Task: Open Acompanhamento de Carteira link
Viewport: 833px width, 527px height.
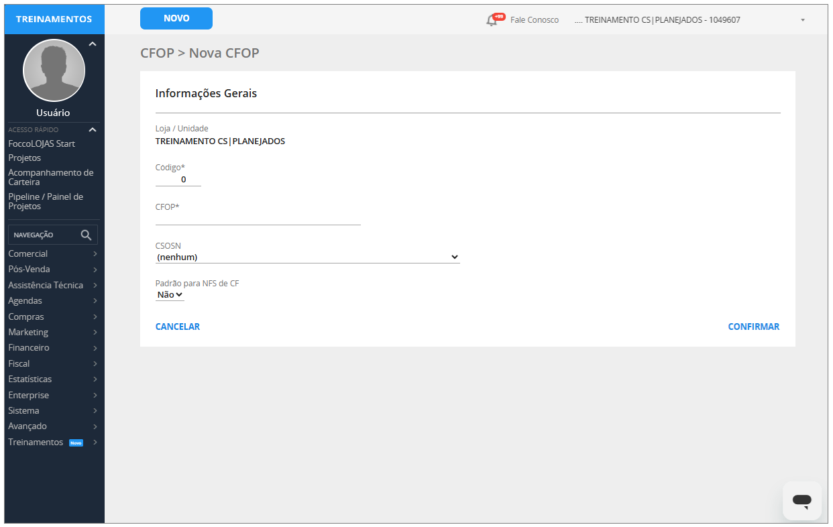Action: pyautogui.click(x=51, y=177)
